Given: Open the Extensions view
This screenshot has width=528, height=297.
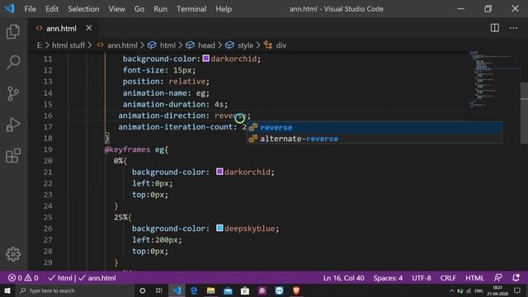Looking at the screenshot, I should click(13, 156).
